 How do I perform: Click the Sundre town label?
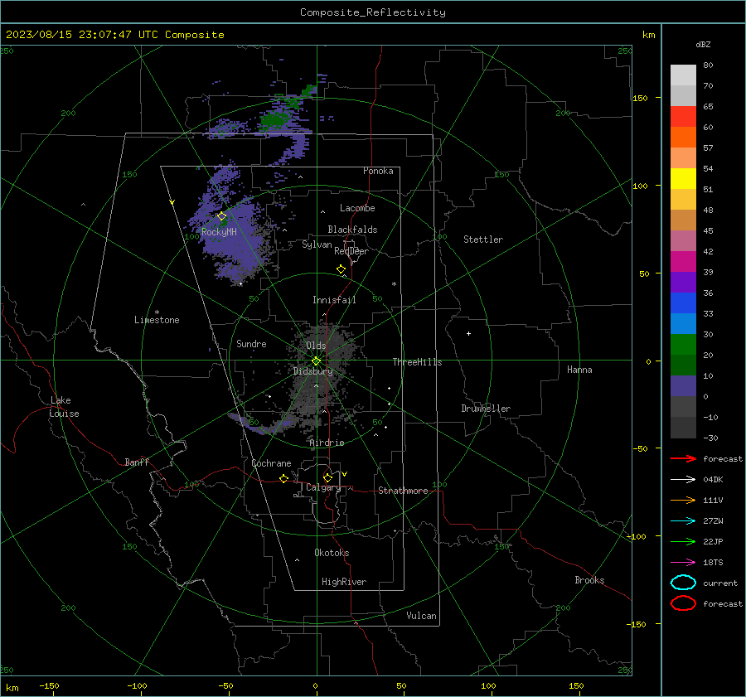click(x=251, y=344)
